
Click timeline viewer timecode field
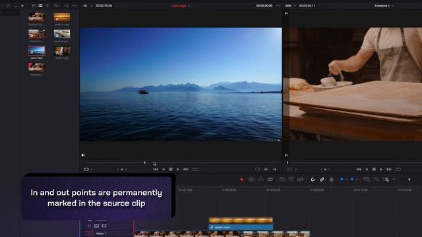(307, 6)
